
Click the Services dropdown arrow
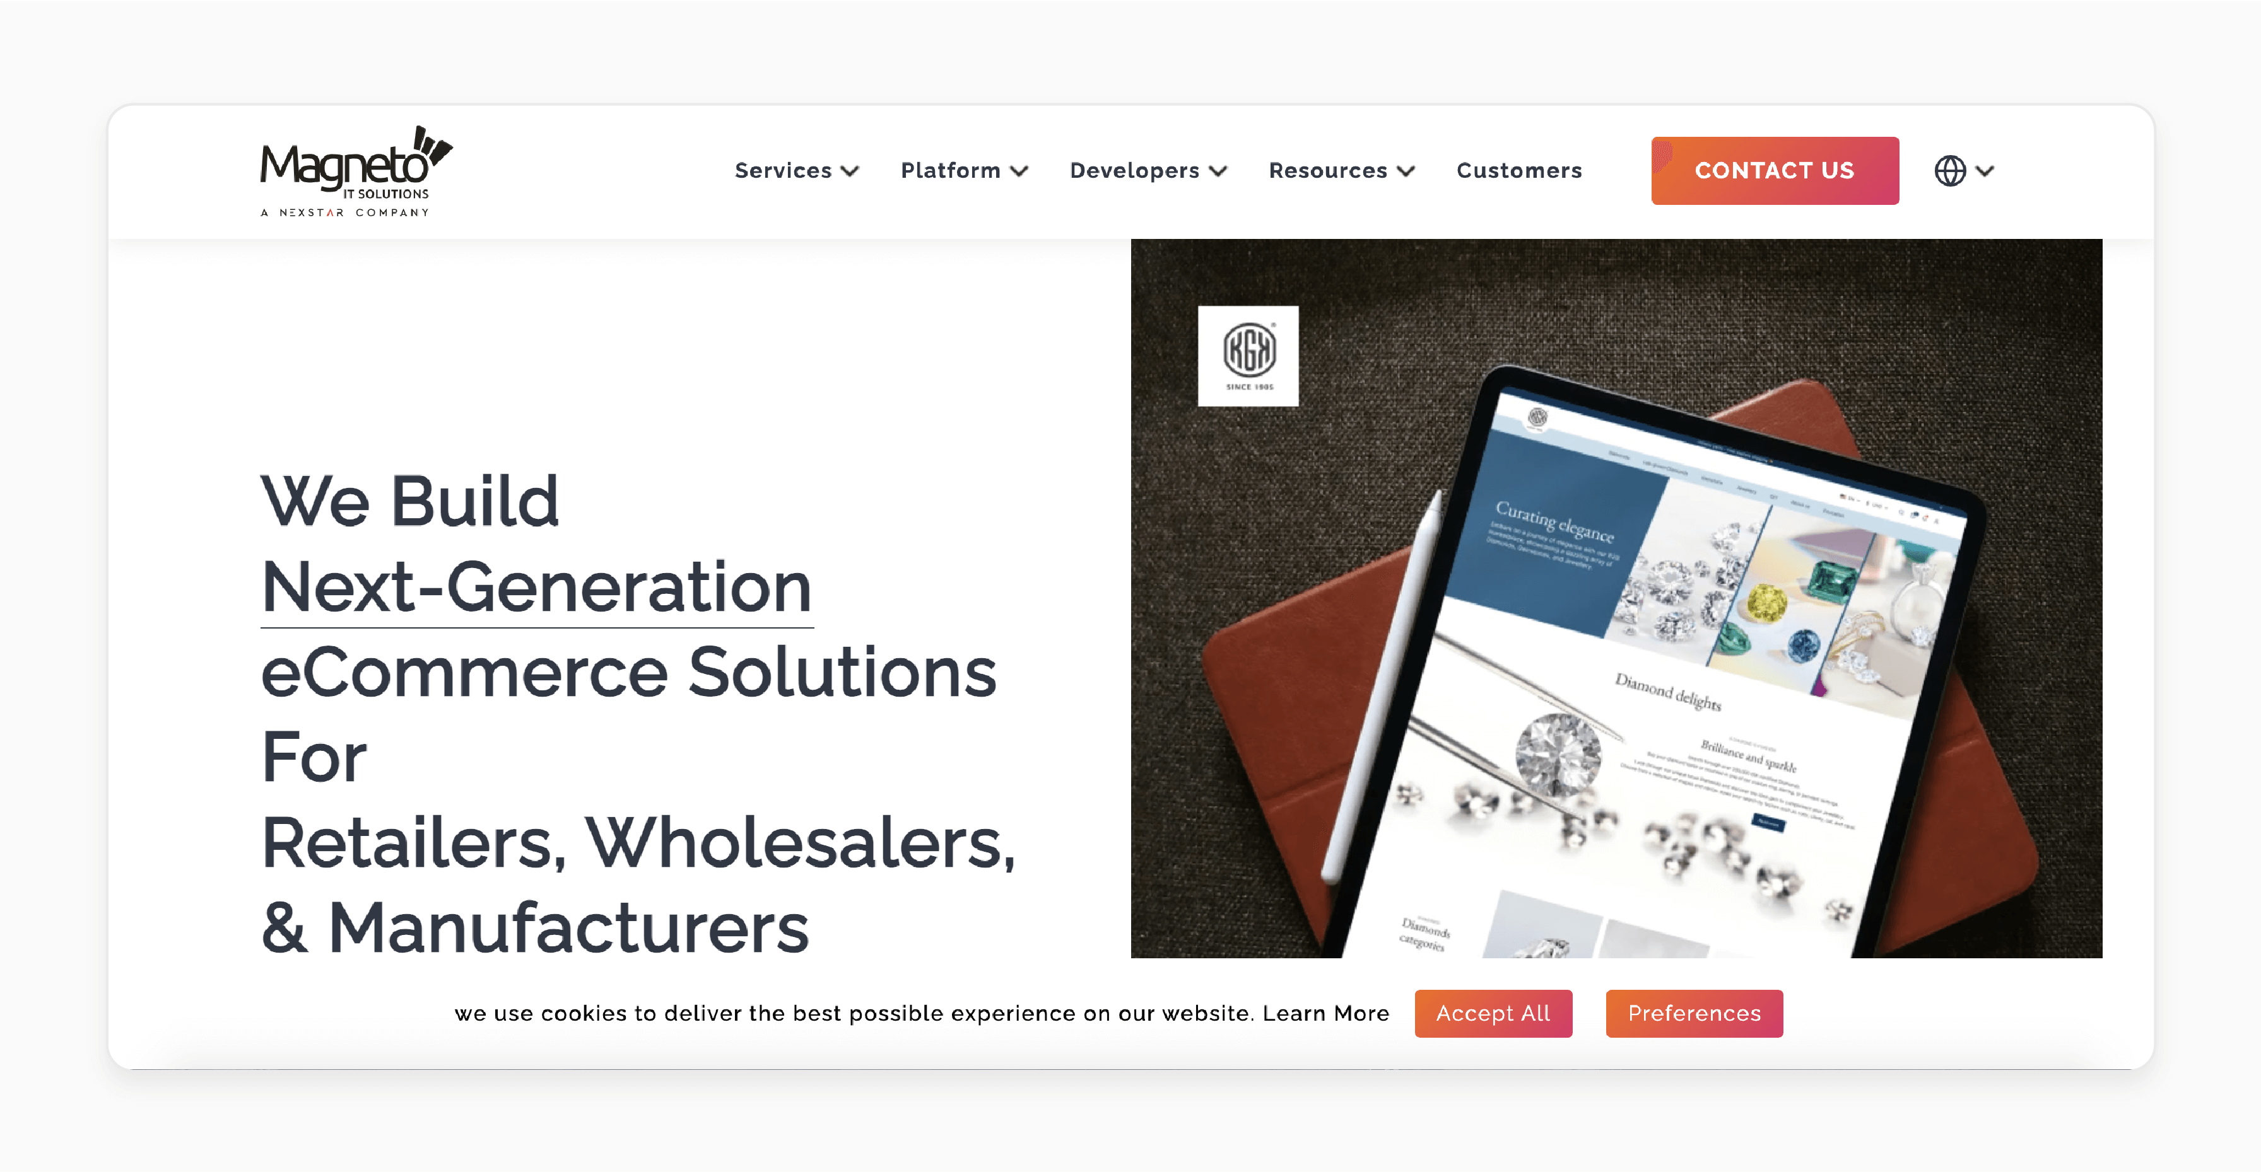pos(852,169)
